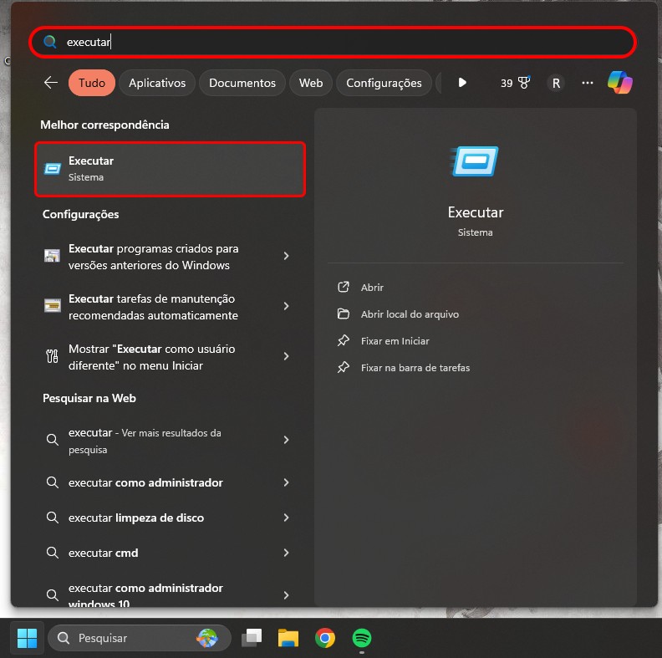Choose 'Fixar na barra de tarefas'
The width and height of the screenshot is (662, 658).
(415, 367)
